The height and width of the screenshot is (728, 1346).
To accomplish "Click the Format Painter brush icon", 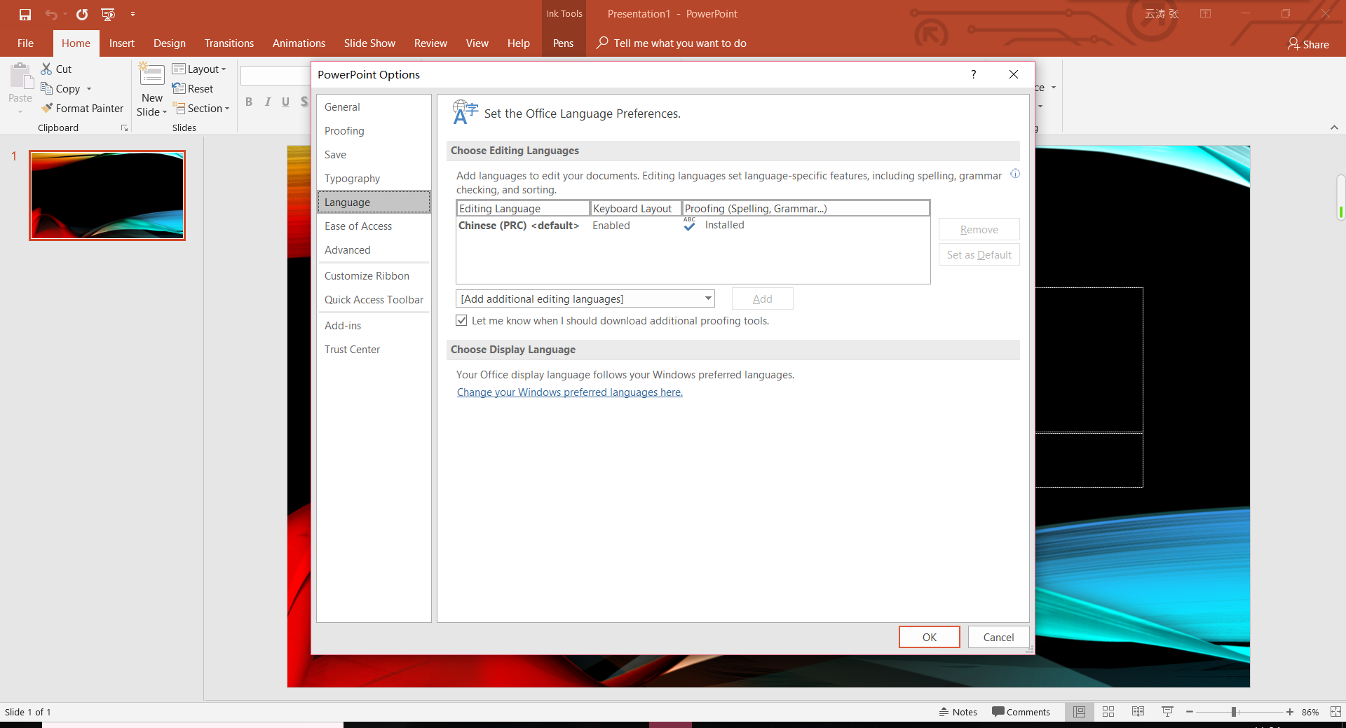I will (47, 108).
